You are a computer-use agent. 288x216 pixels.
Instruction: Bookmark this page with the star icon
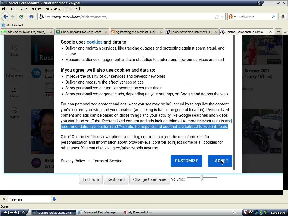(x=217, y=17)
